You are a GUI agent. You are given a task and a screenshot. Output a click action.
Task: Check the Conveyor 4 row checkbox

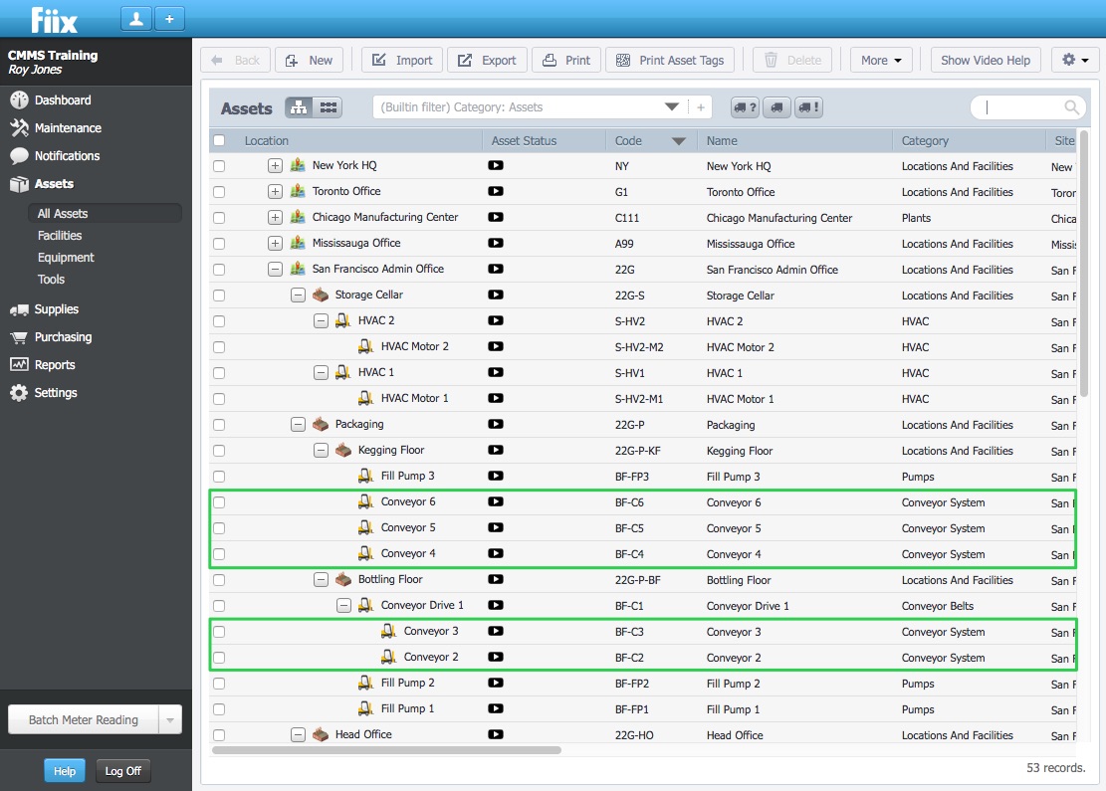219,553
